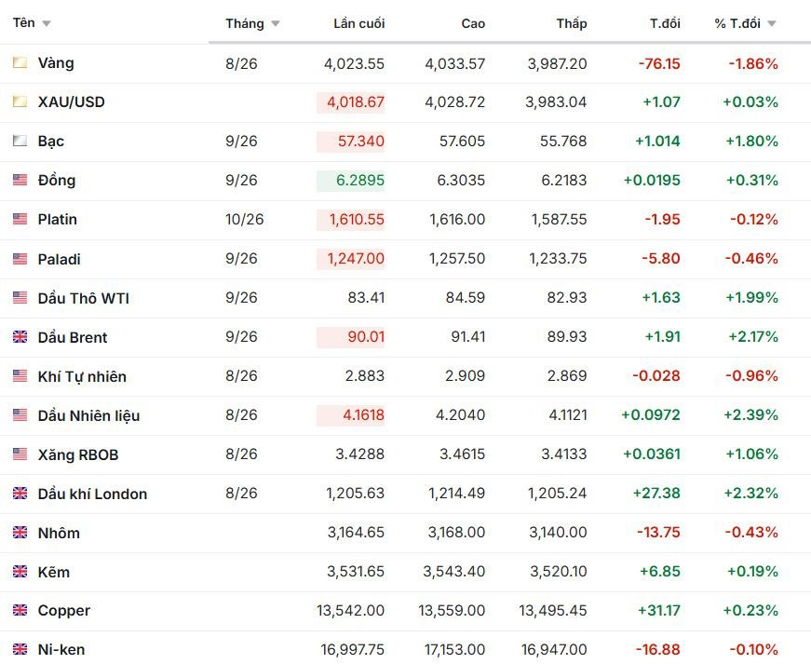
Task: Click the UK flag next to Nhôm
Action: (20, 532)
